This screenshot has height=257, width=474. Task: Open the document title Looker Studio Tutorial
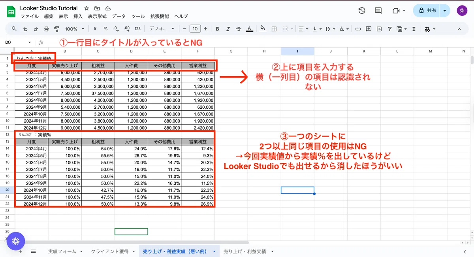pos(49,8)
